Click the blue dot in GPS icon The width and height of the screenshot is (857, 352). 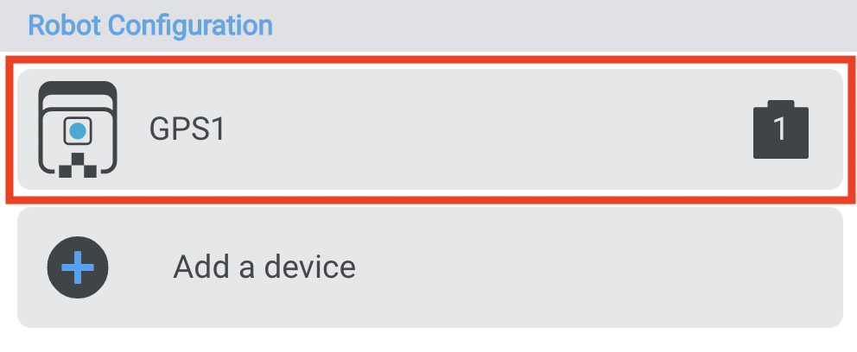click(x=78, y=131)
